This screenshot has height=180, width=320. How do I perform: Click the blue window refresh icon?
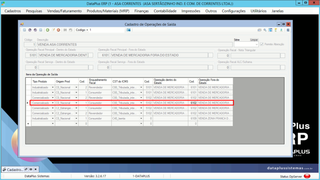coord(270,30)
